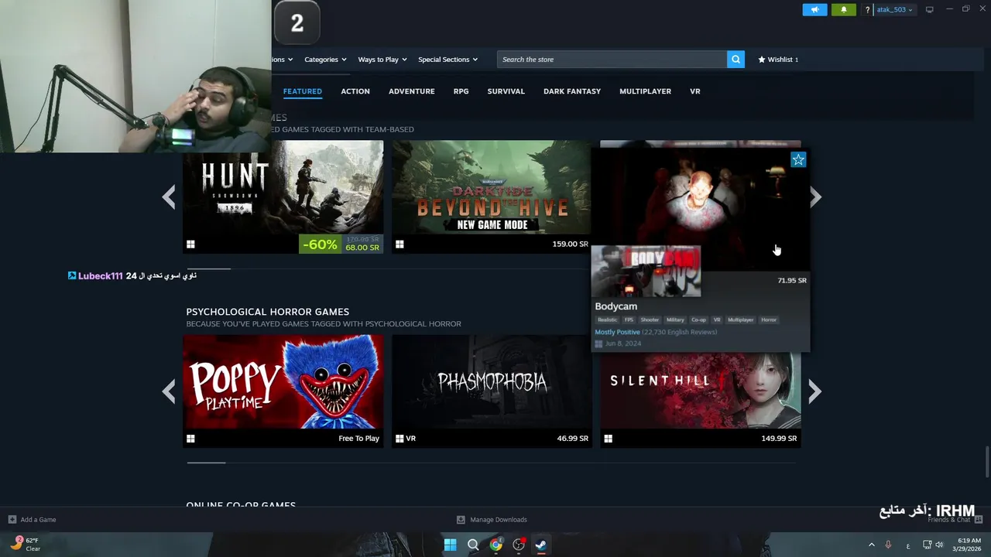Switch to Big Picture mode icon

click(930, 9)
